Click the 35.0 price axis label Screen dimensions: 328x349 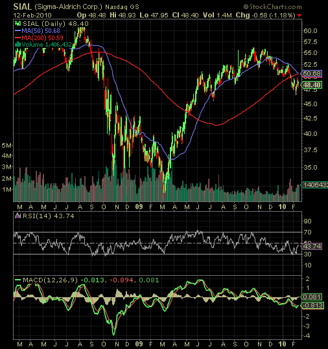pyautogui.click(x=310, y=167)
